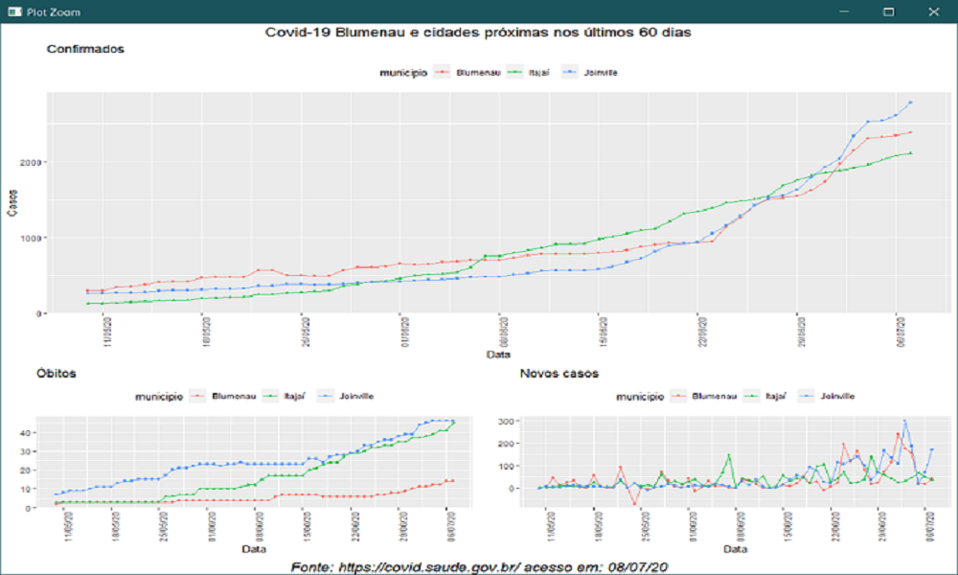Click 'Joinville' label in the Óbitos legend
958x575 pixels.
[356, 397]
